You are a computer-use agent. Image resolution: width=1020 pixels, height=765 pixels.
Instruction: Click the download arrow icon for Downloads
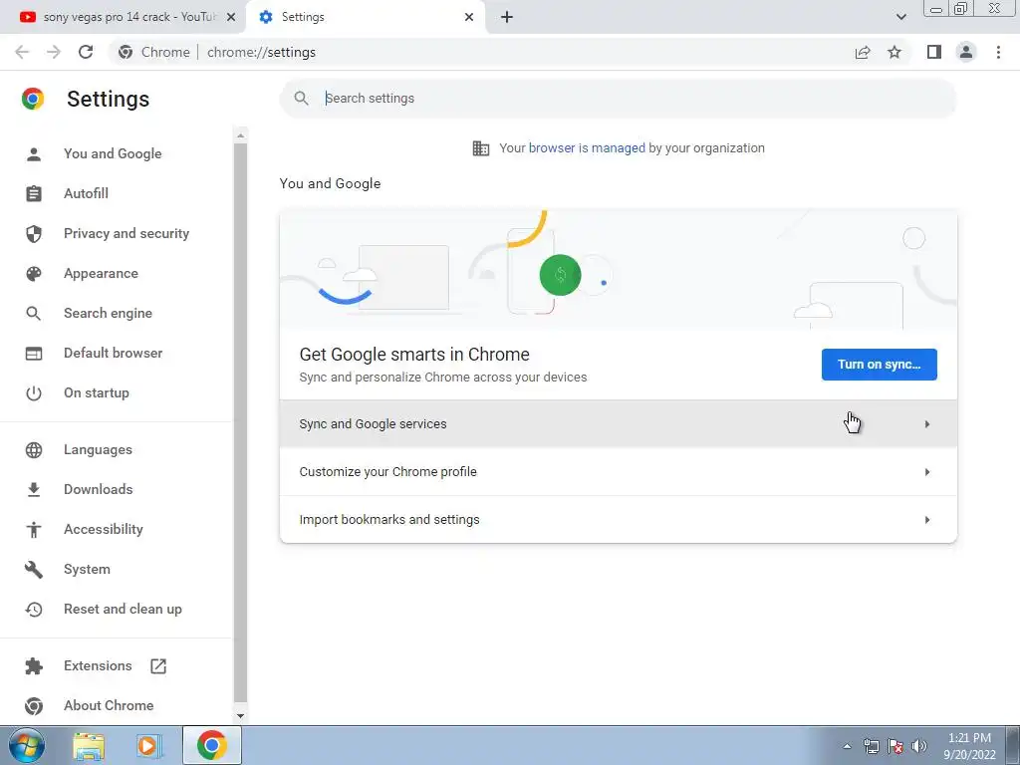[33, 489]
